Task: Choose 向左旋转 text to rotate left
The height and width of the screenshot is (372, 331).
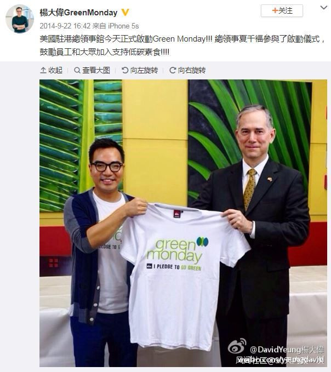Action: (144, 70)
